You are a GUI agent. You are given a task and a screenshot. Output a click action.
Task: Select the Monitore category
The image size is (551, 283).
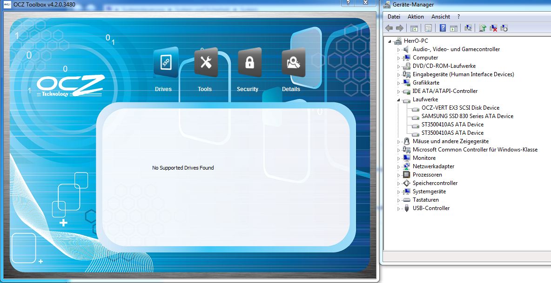pos(424,158)
